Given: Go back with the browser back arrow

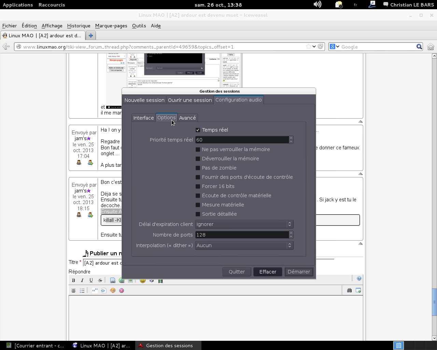Looking at the screenshot, I should [x=6, y=47].
